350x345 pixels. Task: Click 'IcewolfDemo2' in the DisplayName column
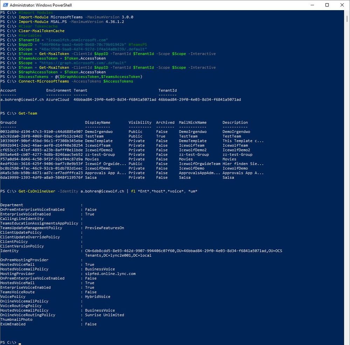(x=99, y=150)
